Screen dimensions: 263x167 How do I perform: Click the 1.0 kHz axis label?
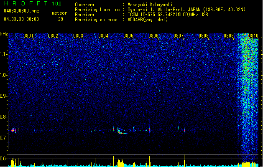click(4, 75)
